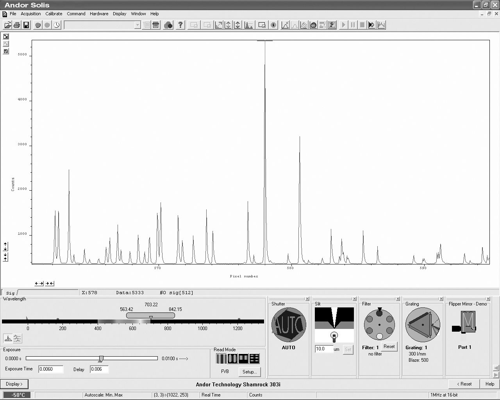The height and width of the screenshot is (400, 500).
Task: Click the Print toolbar icon
Action: [16, 25]
